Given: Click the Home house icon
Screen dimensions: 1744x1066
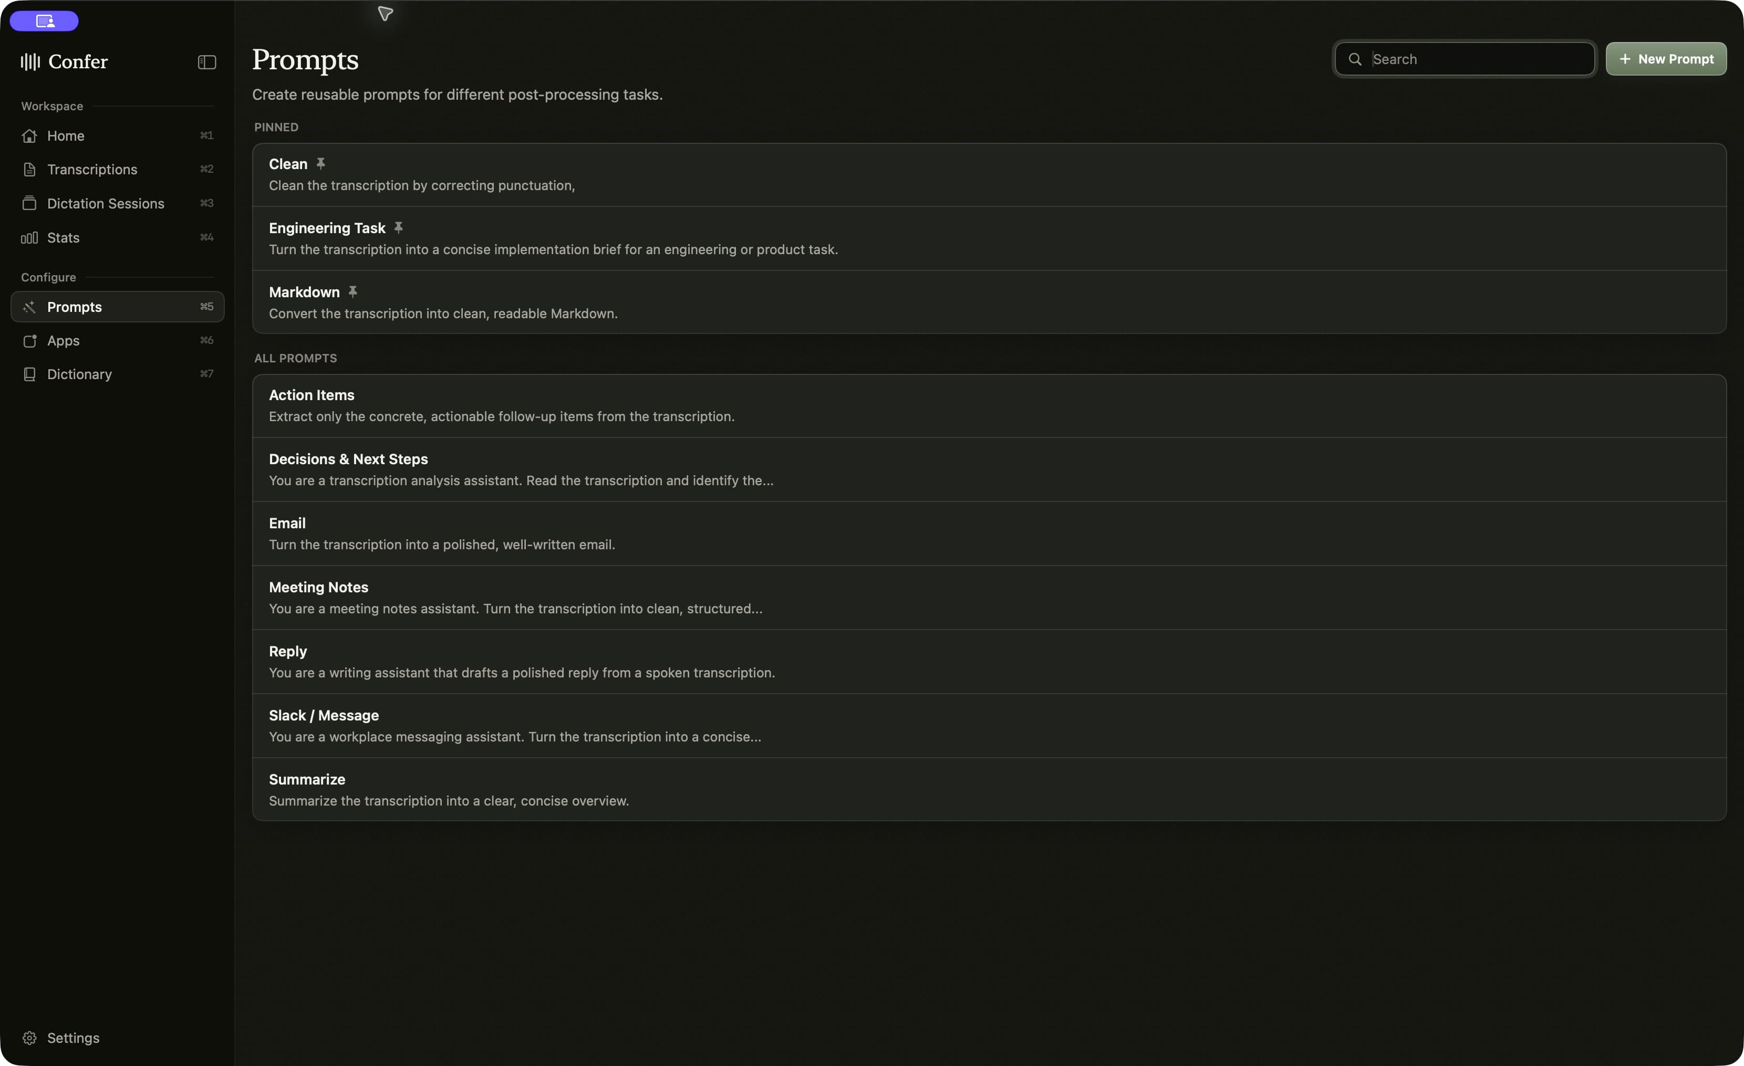Looking at the screenshot, I should coord(29,136).
